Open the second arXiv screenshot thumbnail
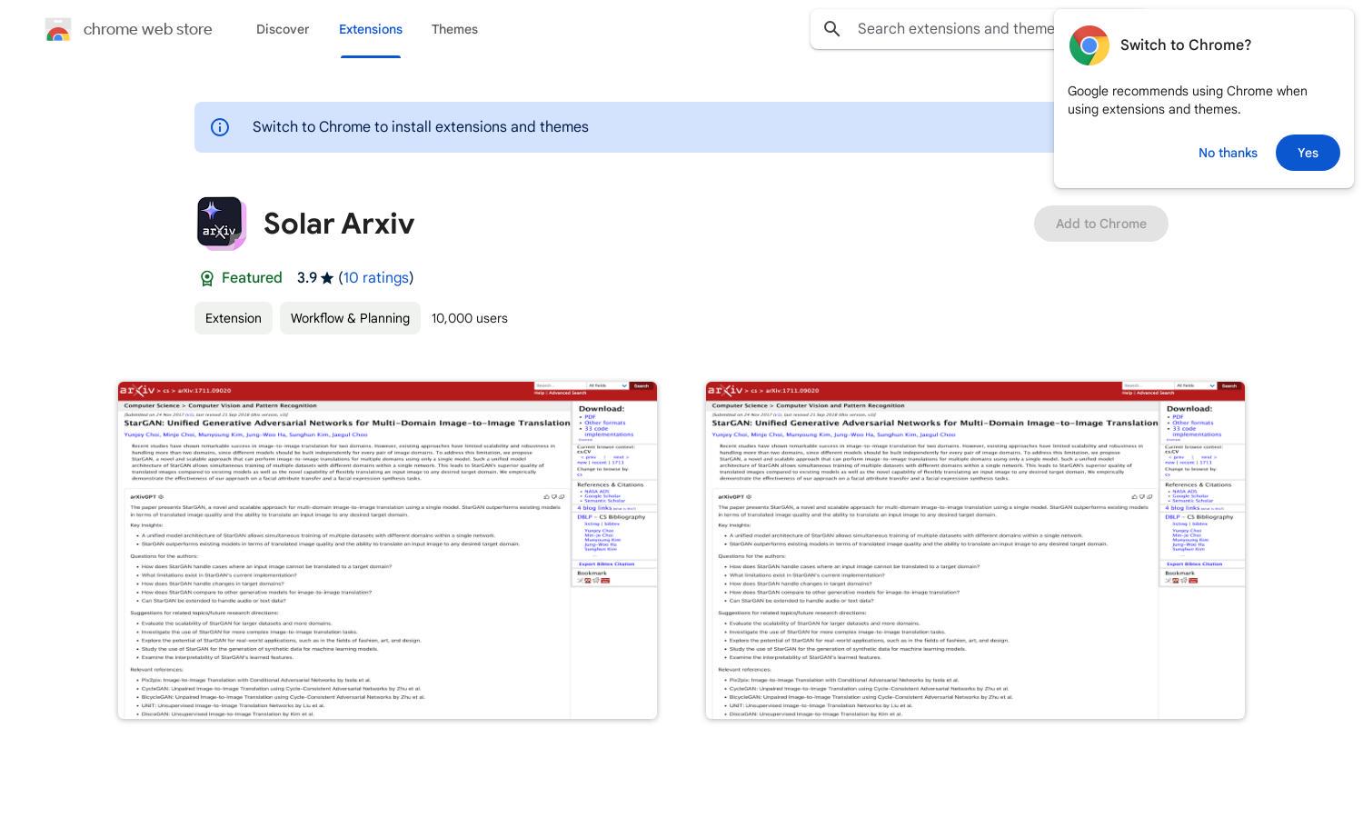This screenshot has width=1363, height=818. point(975,551)
